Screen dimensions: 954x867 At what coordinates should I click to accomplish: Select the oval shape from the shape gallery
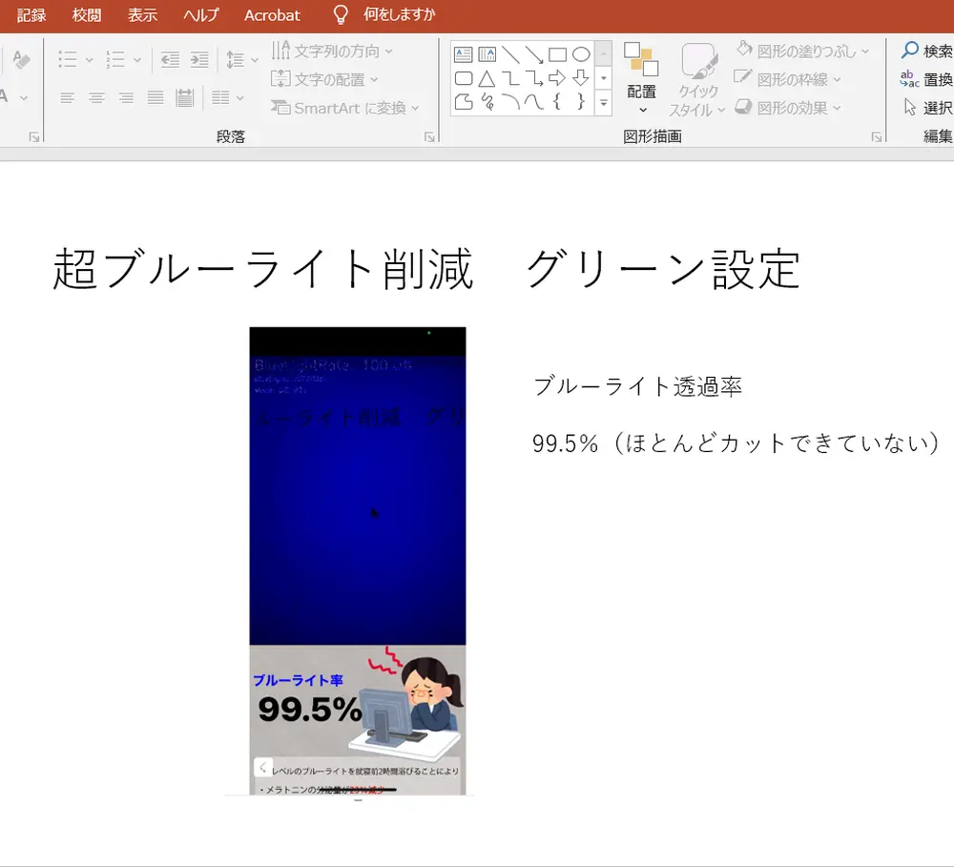click(x=581, y=54)
